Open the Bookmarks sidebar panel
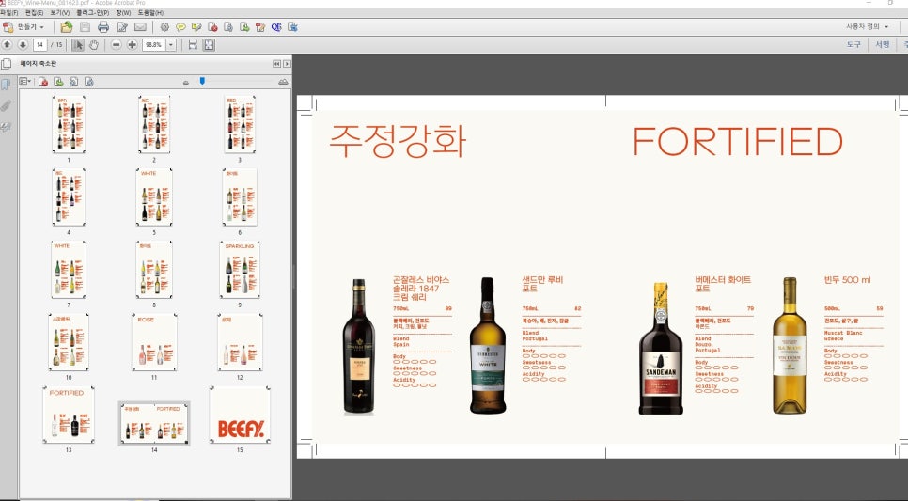The width and height of the screenshot is (908, 501). coord(6,86)
